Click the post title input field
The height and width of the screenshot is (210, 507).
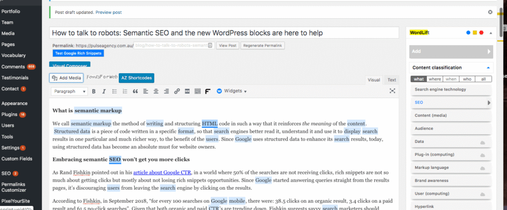tap(224, 33)
